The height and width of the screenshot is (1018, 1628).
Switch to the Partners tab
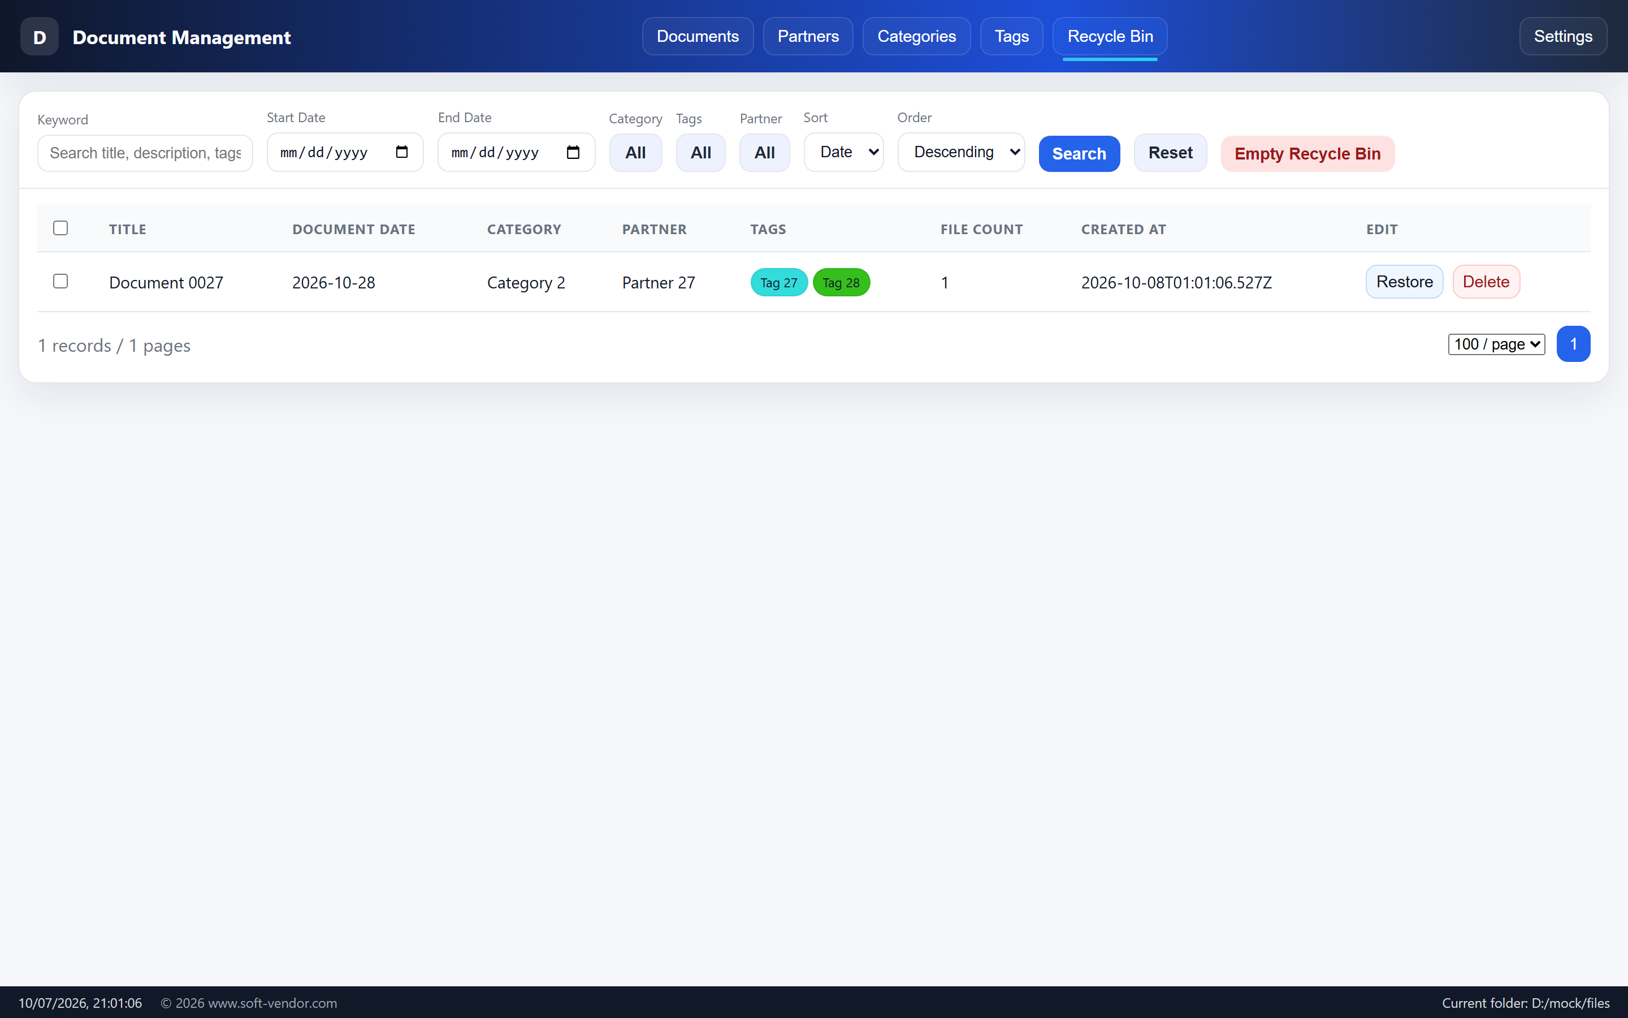point(808,36)
